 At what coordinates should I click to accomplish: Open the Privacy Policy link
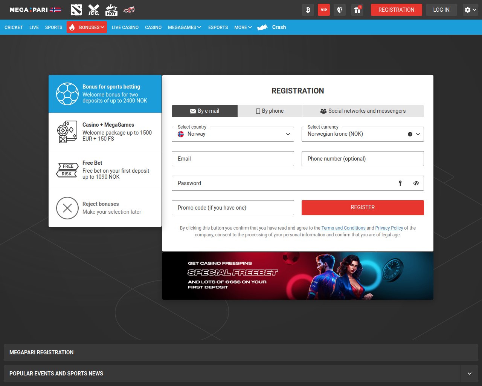click(389, 228)
